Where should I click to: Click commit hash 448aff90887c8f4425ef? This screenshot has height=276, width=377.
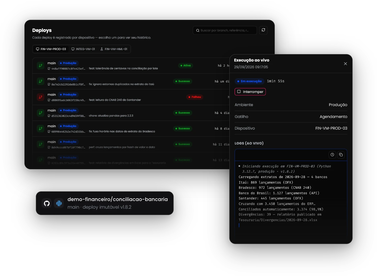68,69
